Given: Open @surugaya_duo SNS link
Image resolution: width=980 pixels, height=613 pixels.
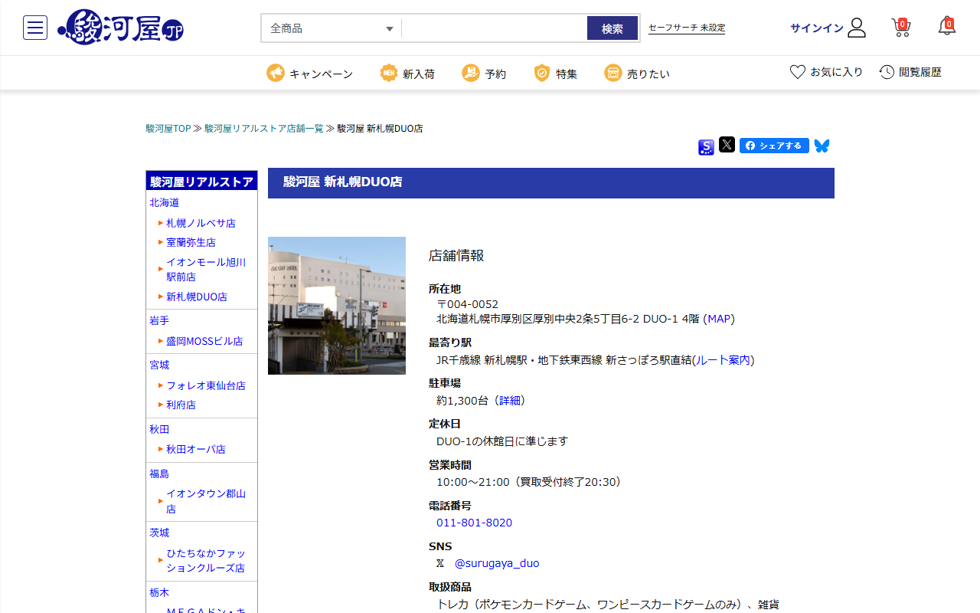Looking at the screenshot, I should pos(497,563).
